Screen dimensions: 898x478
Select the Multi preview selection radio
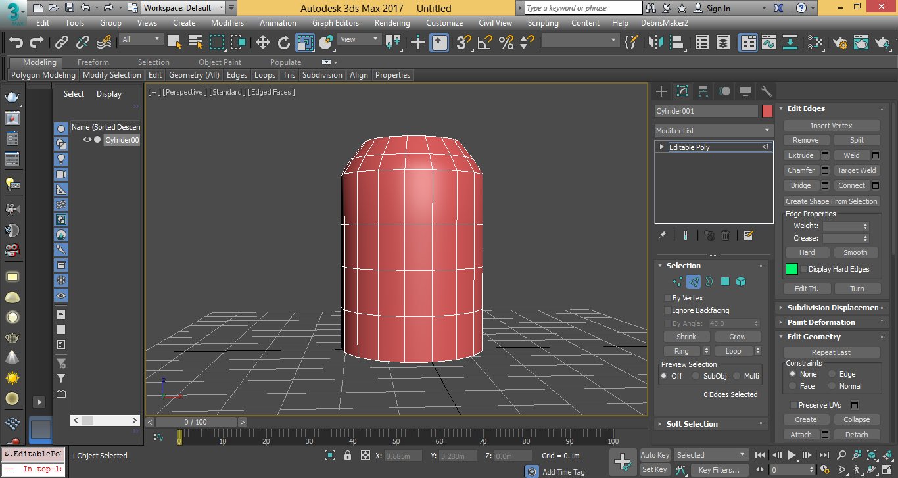(736, 376)
